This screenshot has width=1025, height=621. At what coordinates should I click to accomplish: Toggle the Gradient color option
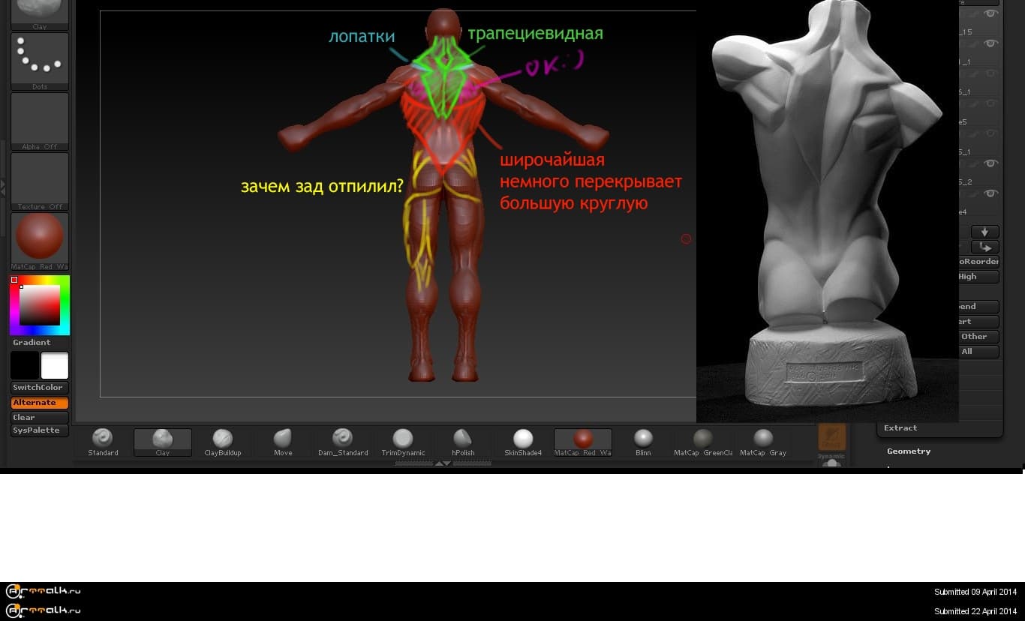[32, 343]
